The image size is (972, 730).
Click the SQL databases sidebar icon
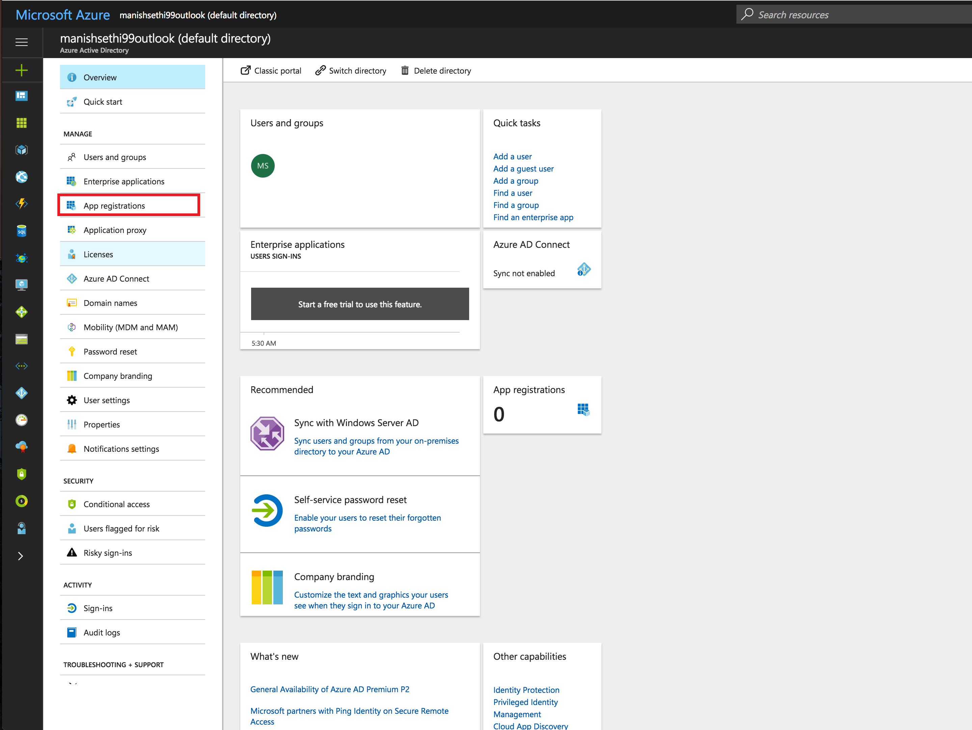[x=21, y=231]
